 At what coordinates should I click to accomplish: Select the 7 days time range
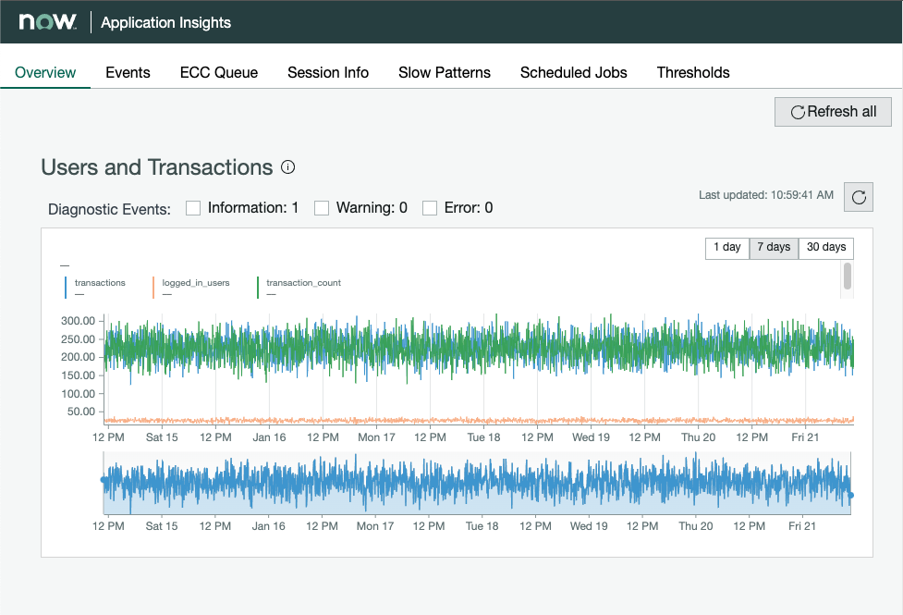pos(774,248)
